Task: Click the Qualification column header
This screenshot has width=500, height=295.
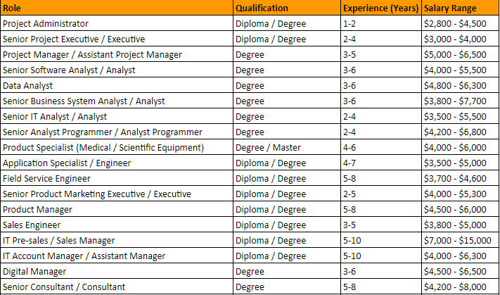Action: tap(286, 8)
